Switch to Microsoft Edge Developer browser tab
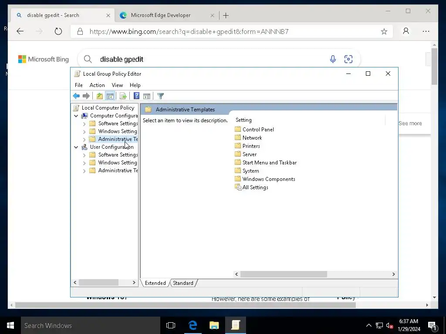 [x=166, y=15]
